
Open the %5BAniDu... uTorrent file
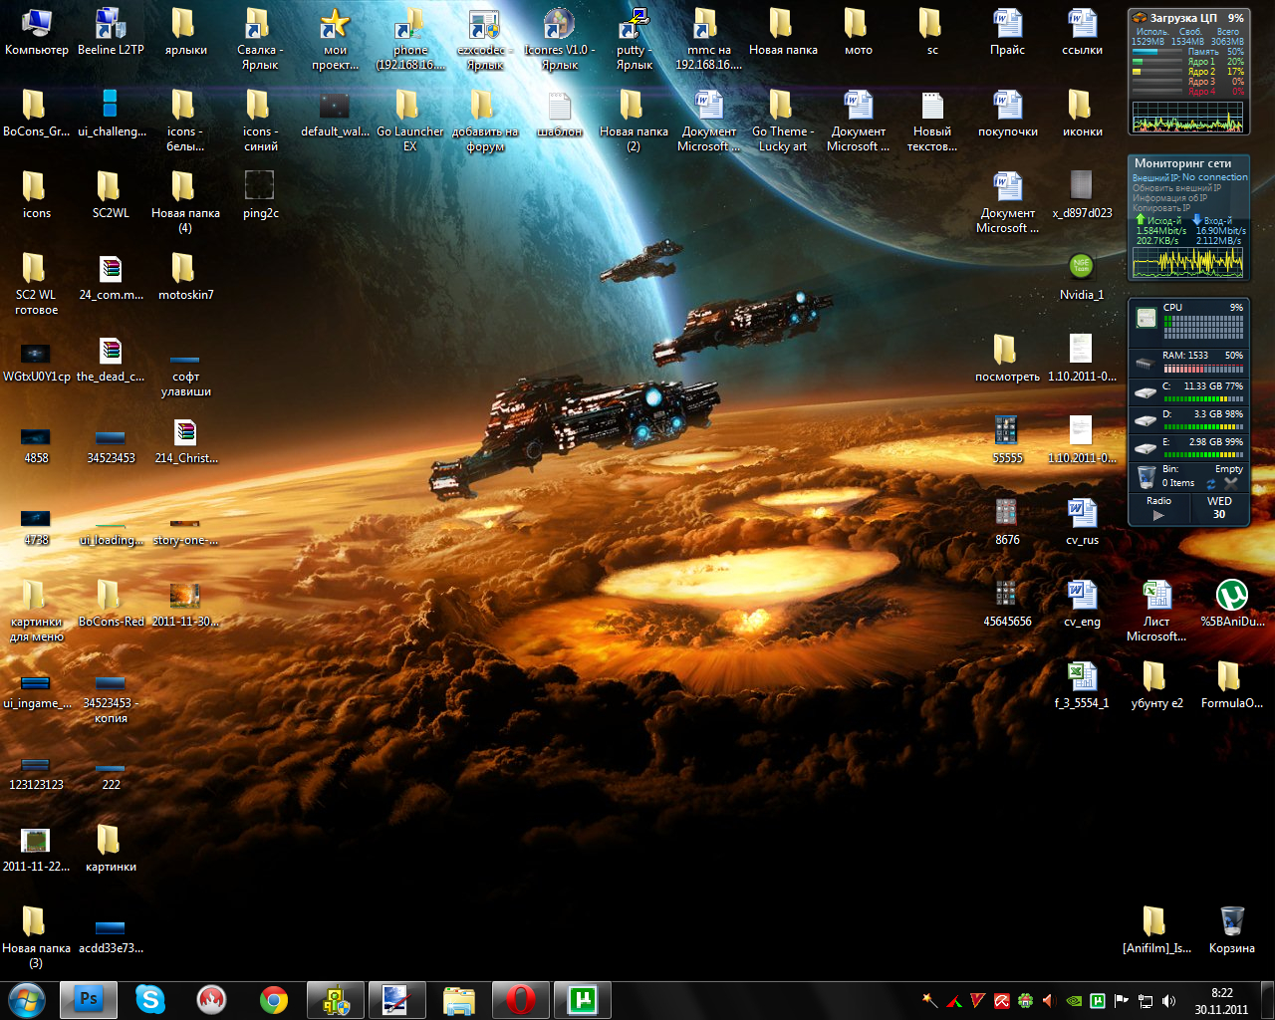[1231, 604]
